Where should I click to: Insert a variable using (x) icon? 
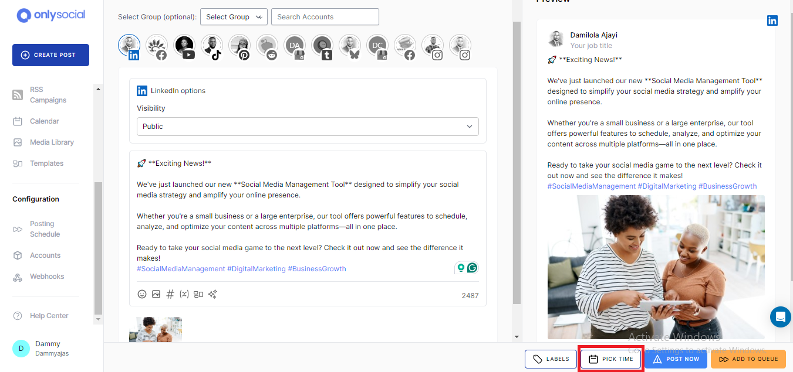coord(184,294)
